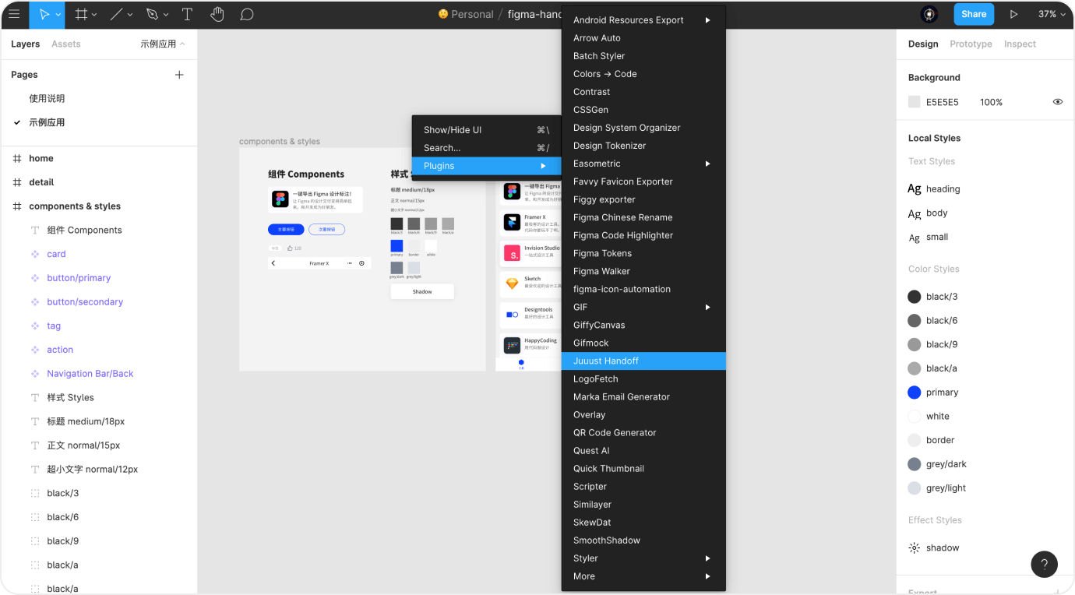Click Shadow card on the canvas

422,291
